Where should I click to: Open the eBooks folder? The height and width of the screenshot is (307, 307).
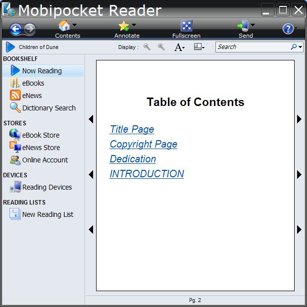(27, 83)
